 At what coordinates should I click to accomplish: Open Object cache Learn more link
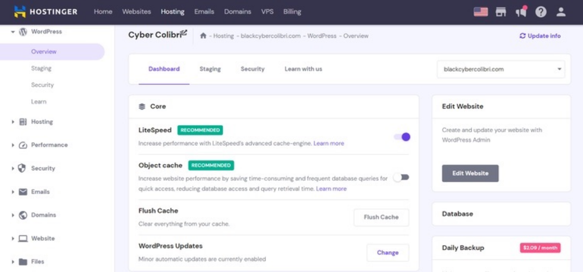[331, 188]
